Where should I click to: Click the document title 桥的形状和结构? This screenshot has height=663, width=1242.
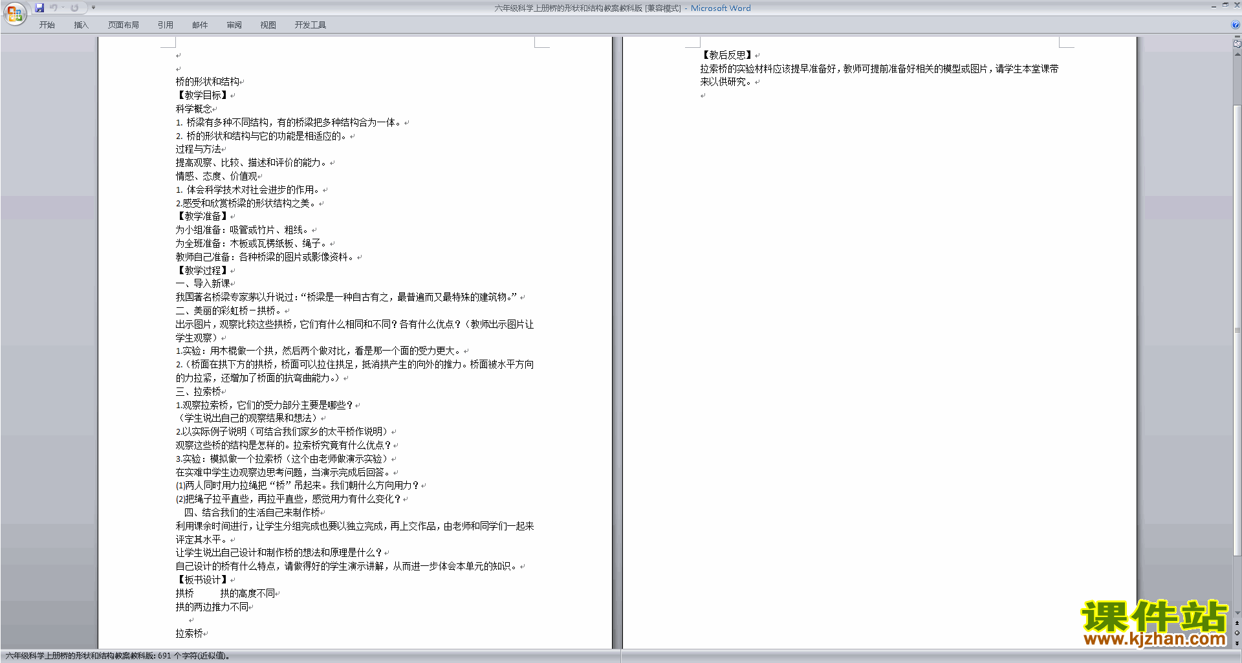(x=208, y=82)
